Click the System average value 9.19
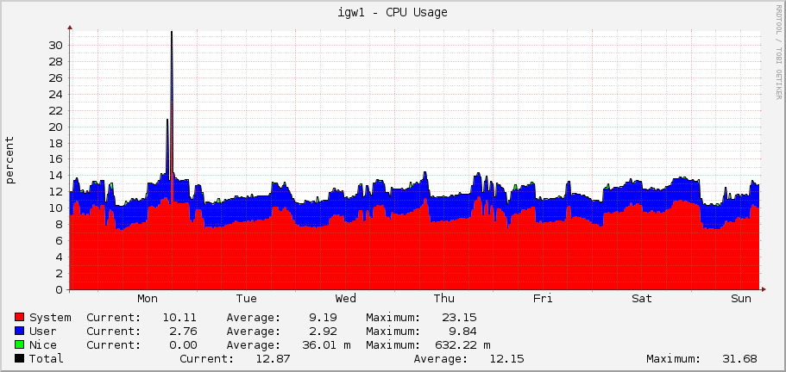This screenshot has height=372, width=786. coord(323,318)
